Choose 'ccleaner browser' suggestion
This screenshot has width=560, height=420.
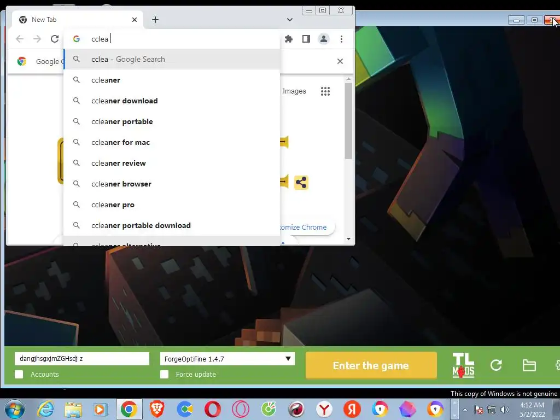point(171,184)
